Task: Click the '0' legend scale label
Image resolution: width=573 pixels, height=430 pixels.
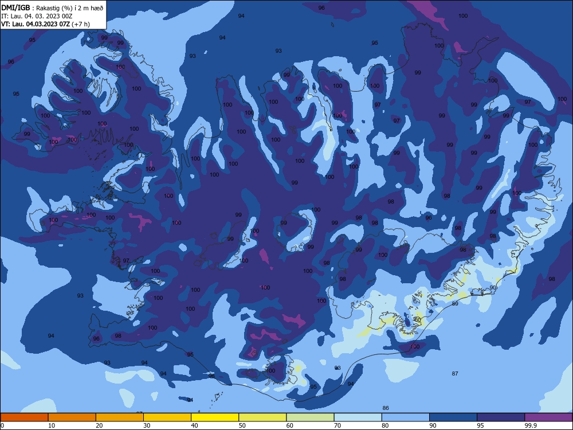Action: click(2, 425)
